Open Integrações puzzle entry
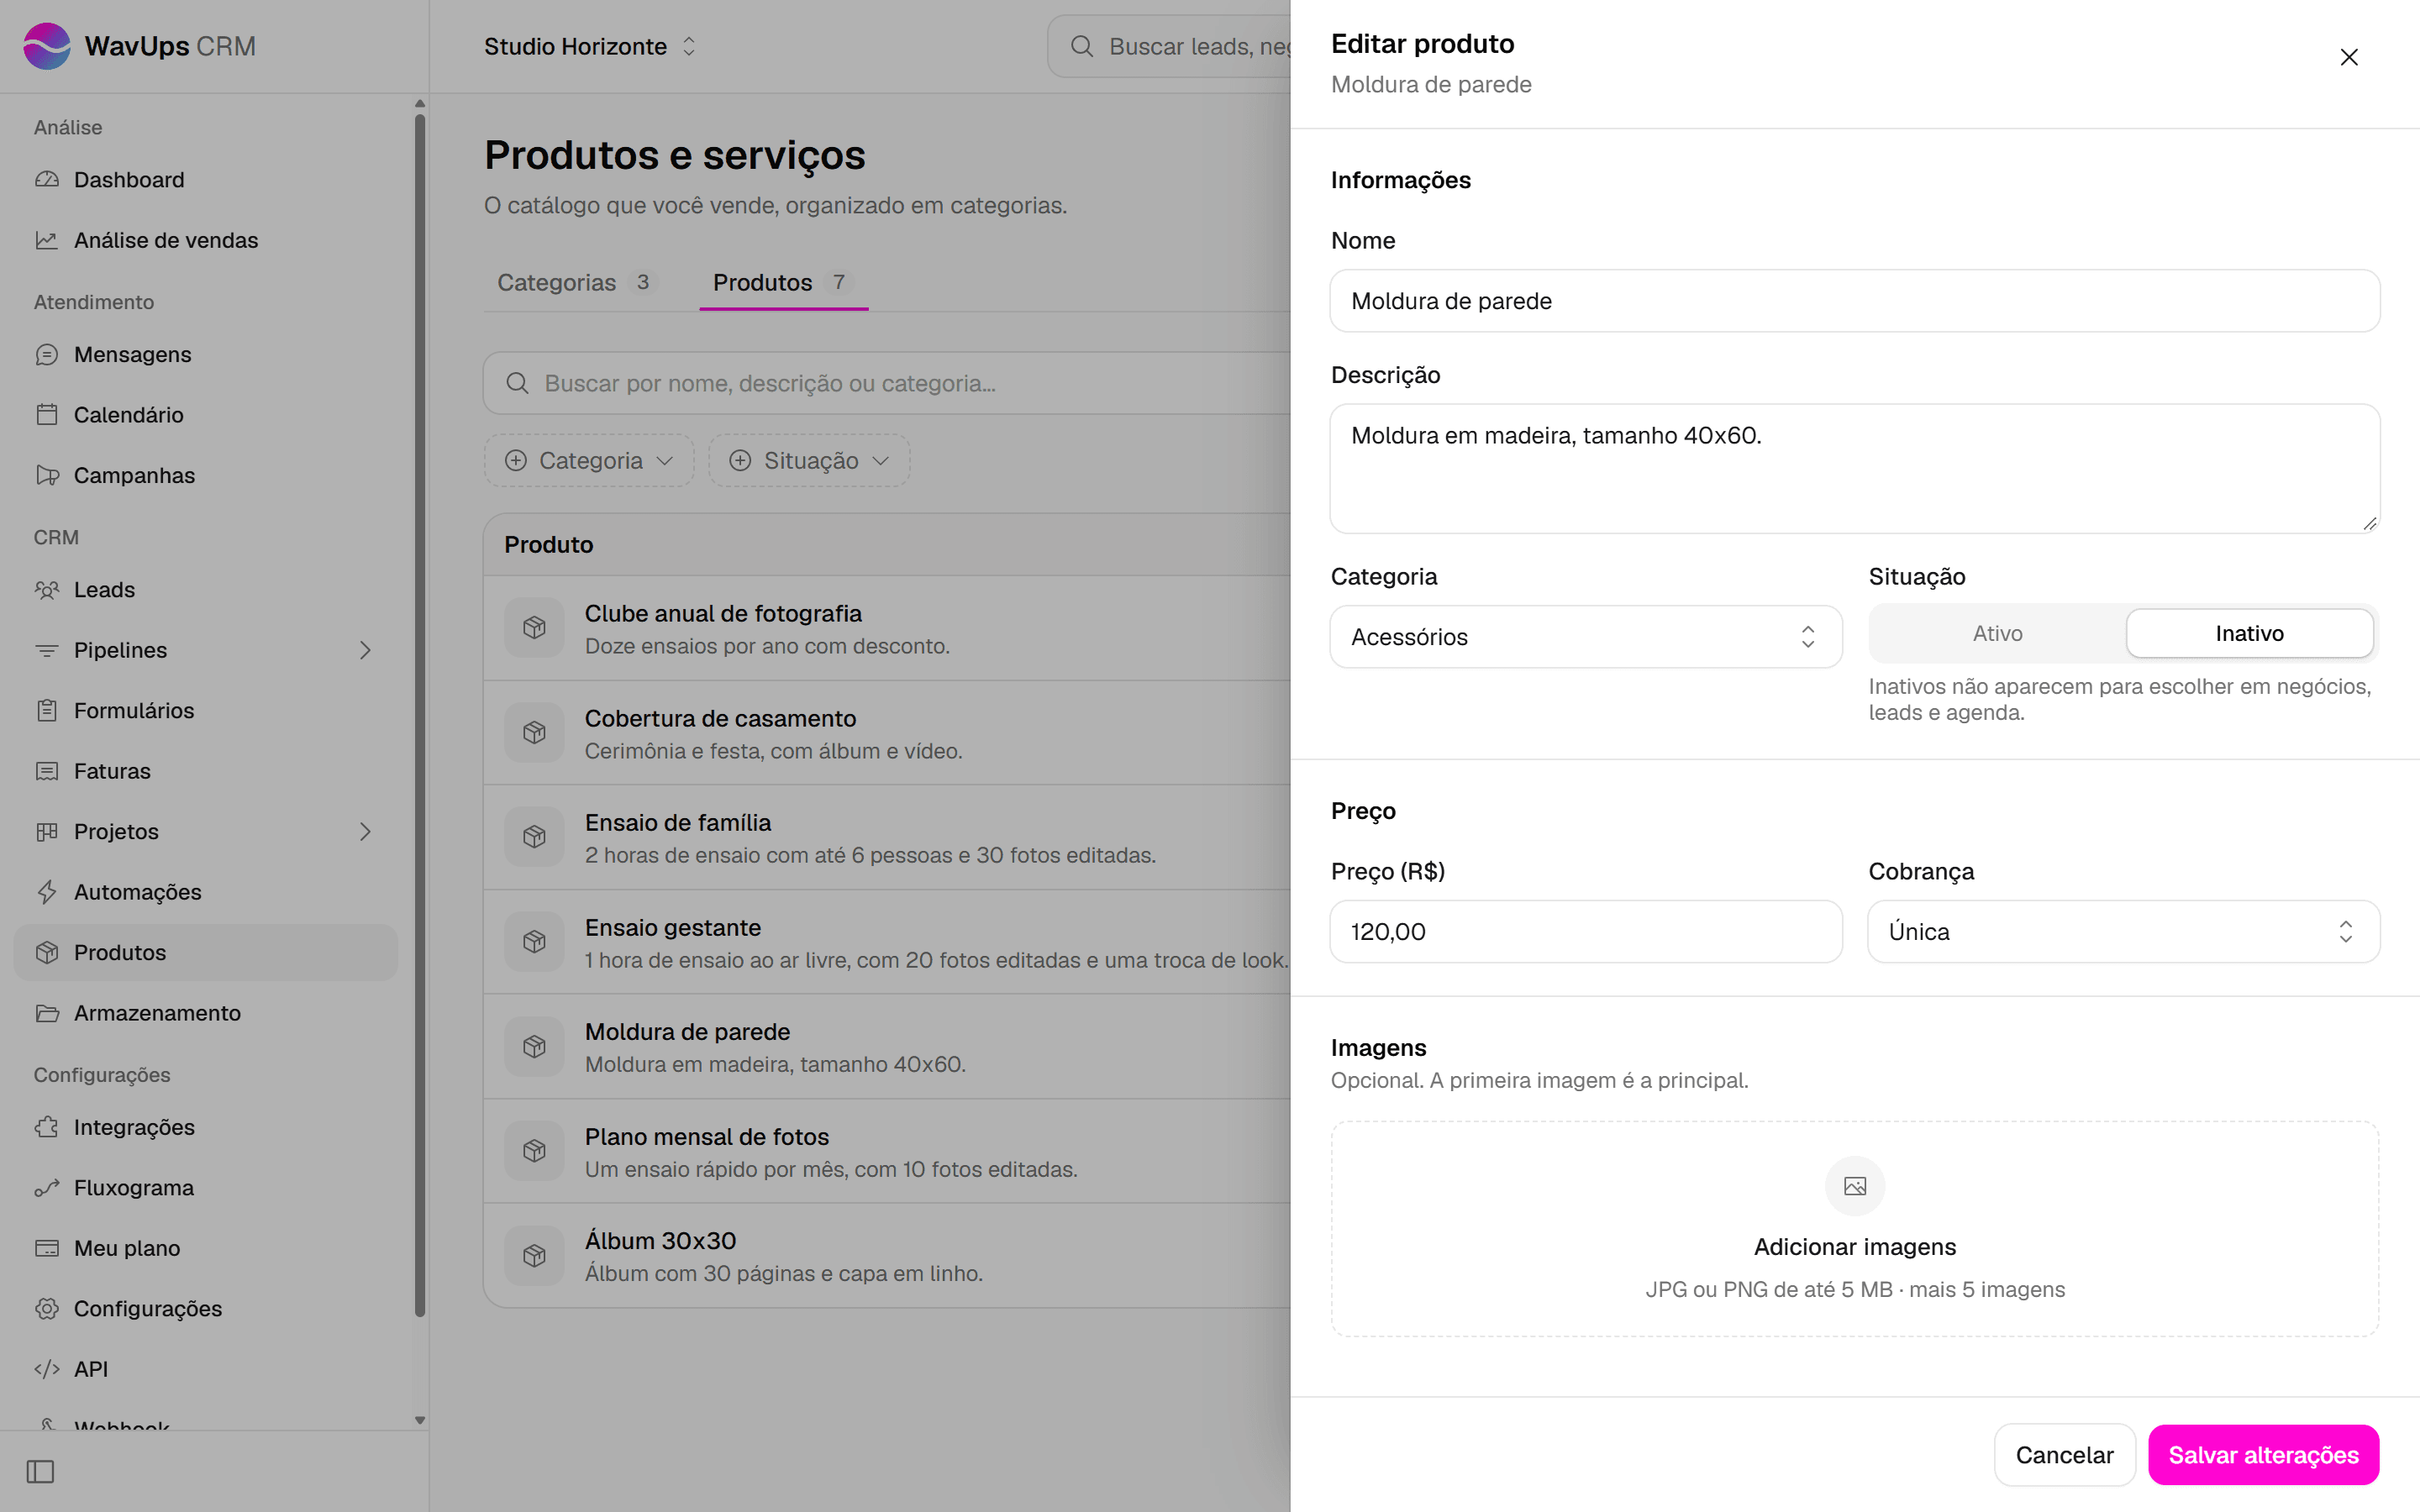The width and height of the screenshot is (2420, 1512). (x=205, y=1127)
